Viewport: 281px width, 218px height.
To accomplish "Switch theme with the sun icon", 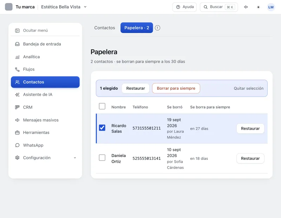I will click(258, 7).
